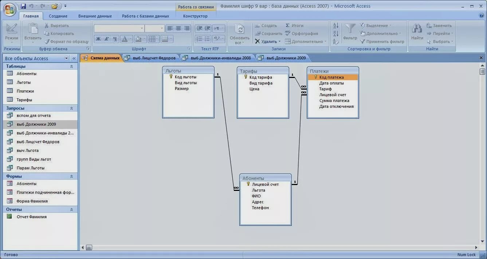This screenshot has height=259, width=487.
Task: Activate Формат по образцу painter
Action: (x=66, y=42)
